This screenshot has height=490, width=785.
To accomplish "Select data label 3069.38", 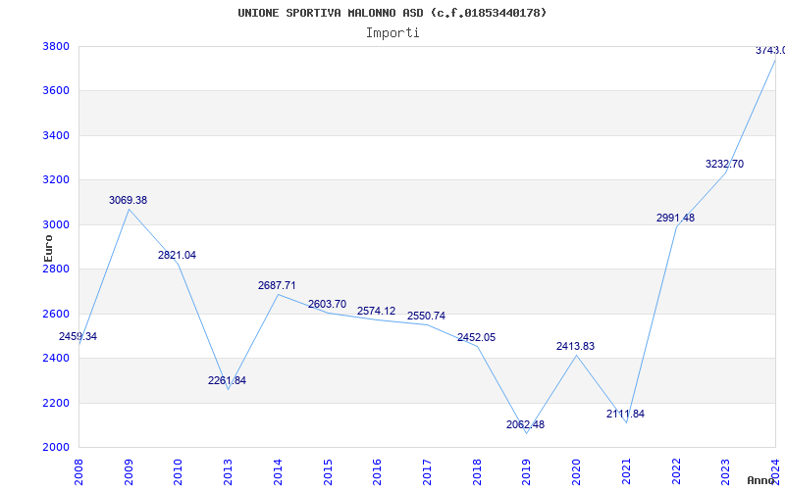I will [129, 200].
